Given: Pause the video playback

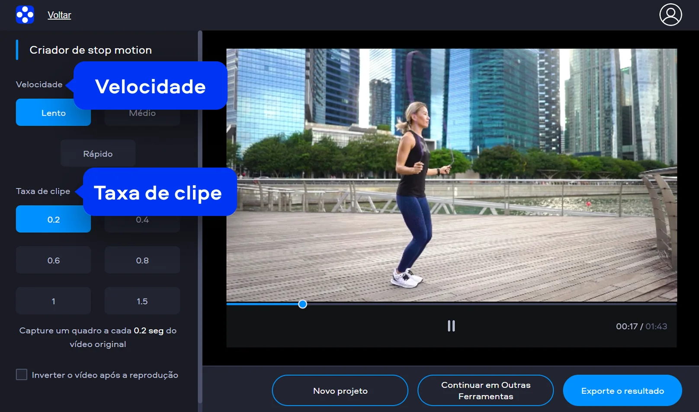Looking at the screenshot, I should (x=451, y=326).
